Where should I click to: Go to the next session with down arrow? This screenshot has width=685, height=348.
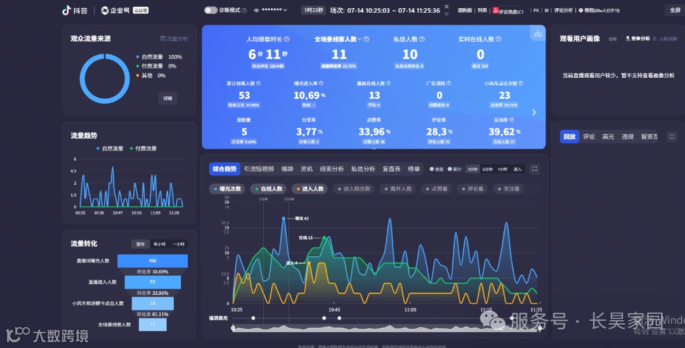447,13
